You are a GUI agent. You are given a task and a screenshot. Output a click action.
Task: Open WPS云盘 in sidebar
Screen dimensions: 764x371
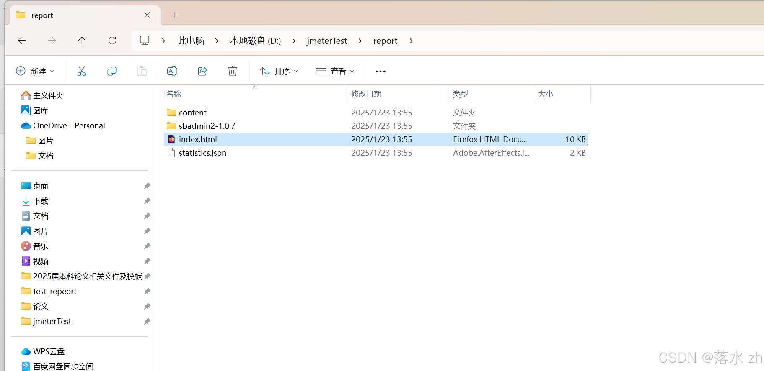[x=49, y=351]
